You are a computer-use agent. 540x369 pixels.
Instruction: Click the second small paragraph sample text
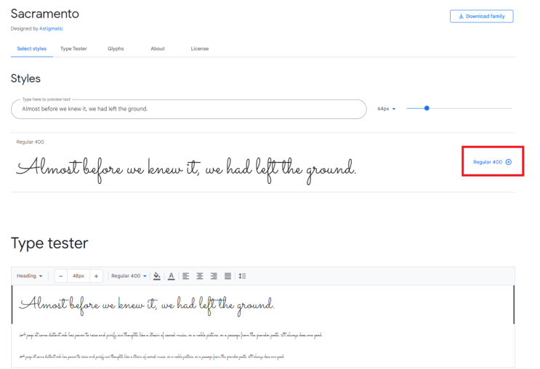pyautogui.click(x=151, y=357)
